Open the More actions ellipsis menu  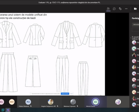(x=126, y=9)
